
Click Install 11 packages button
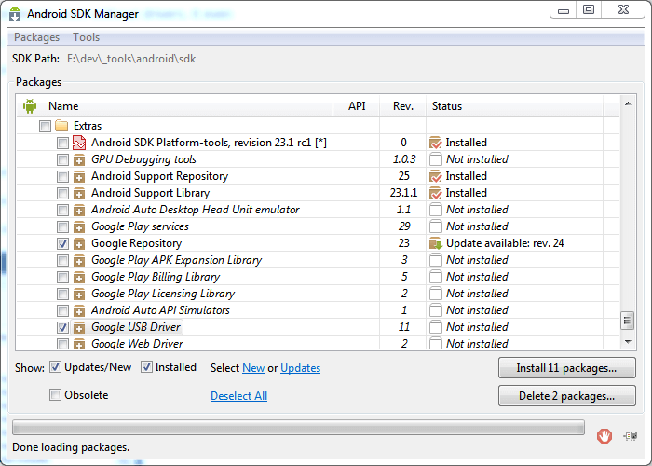pos(566,368)
